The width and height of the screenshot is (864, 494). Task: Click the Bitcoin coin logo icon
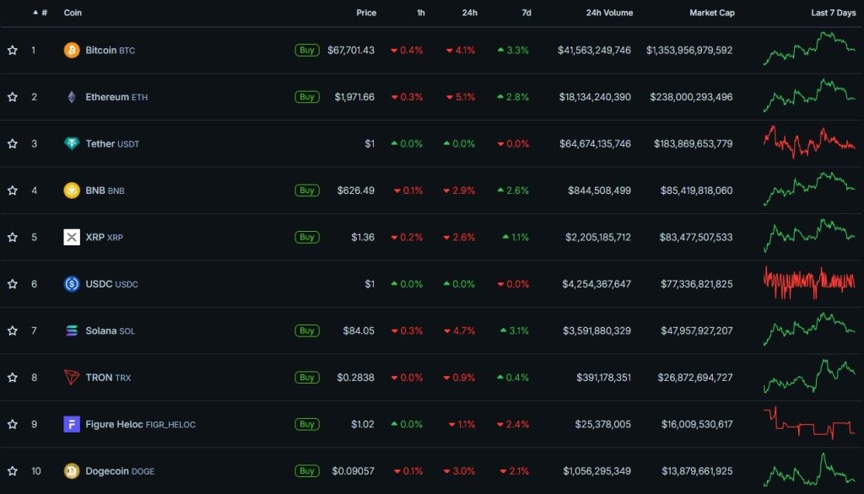tap(72, 51)
